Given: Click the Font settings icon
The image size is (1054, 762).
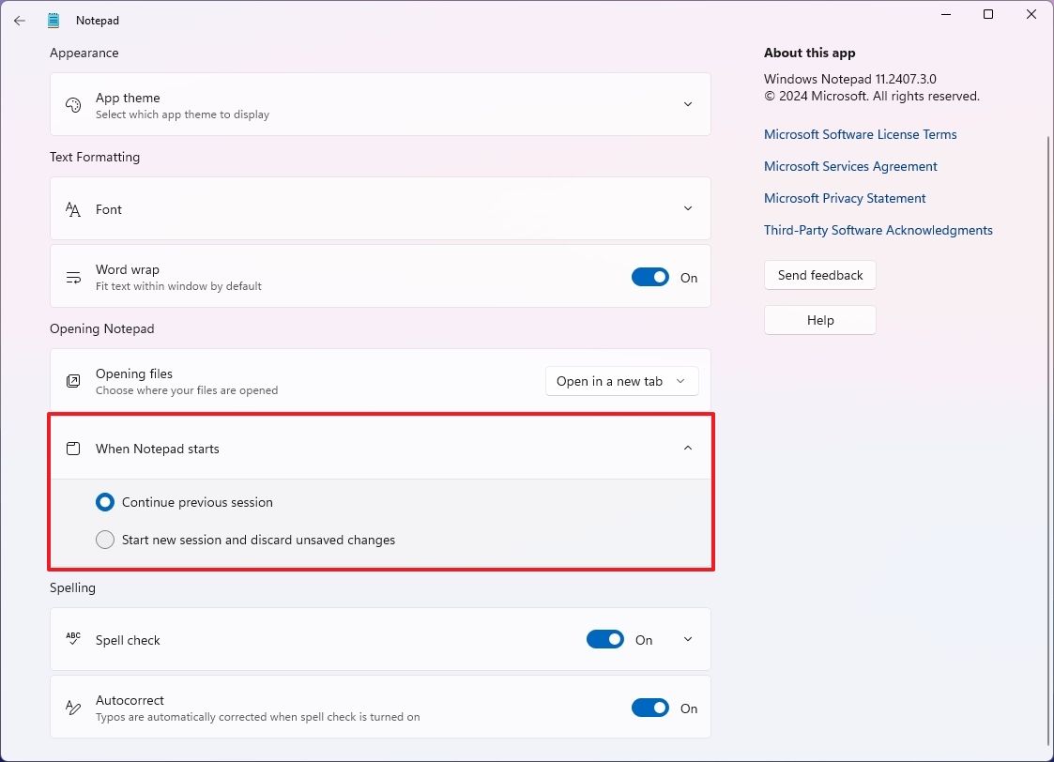Looking at the screenshot, I should pyautogui.click(x=73, y=208).
